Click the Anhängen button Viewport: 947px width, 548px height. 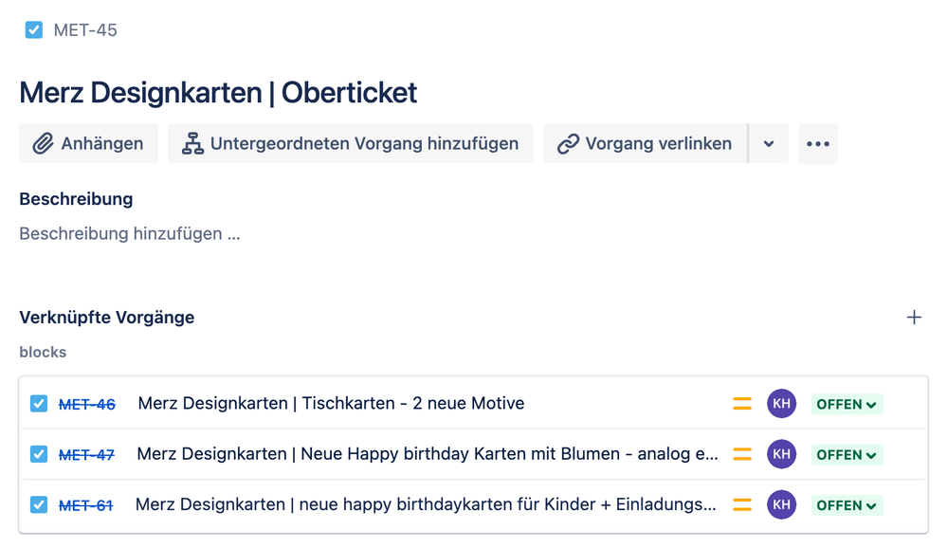[88, 143]
